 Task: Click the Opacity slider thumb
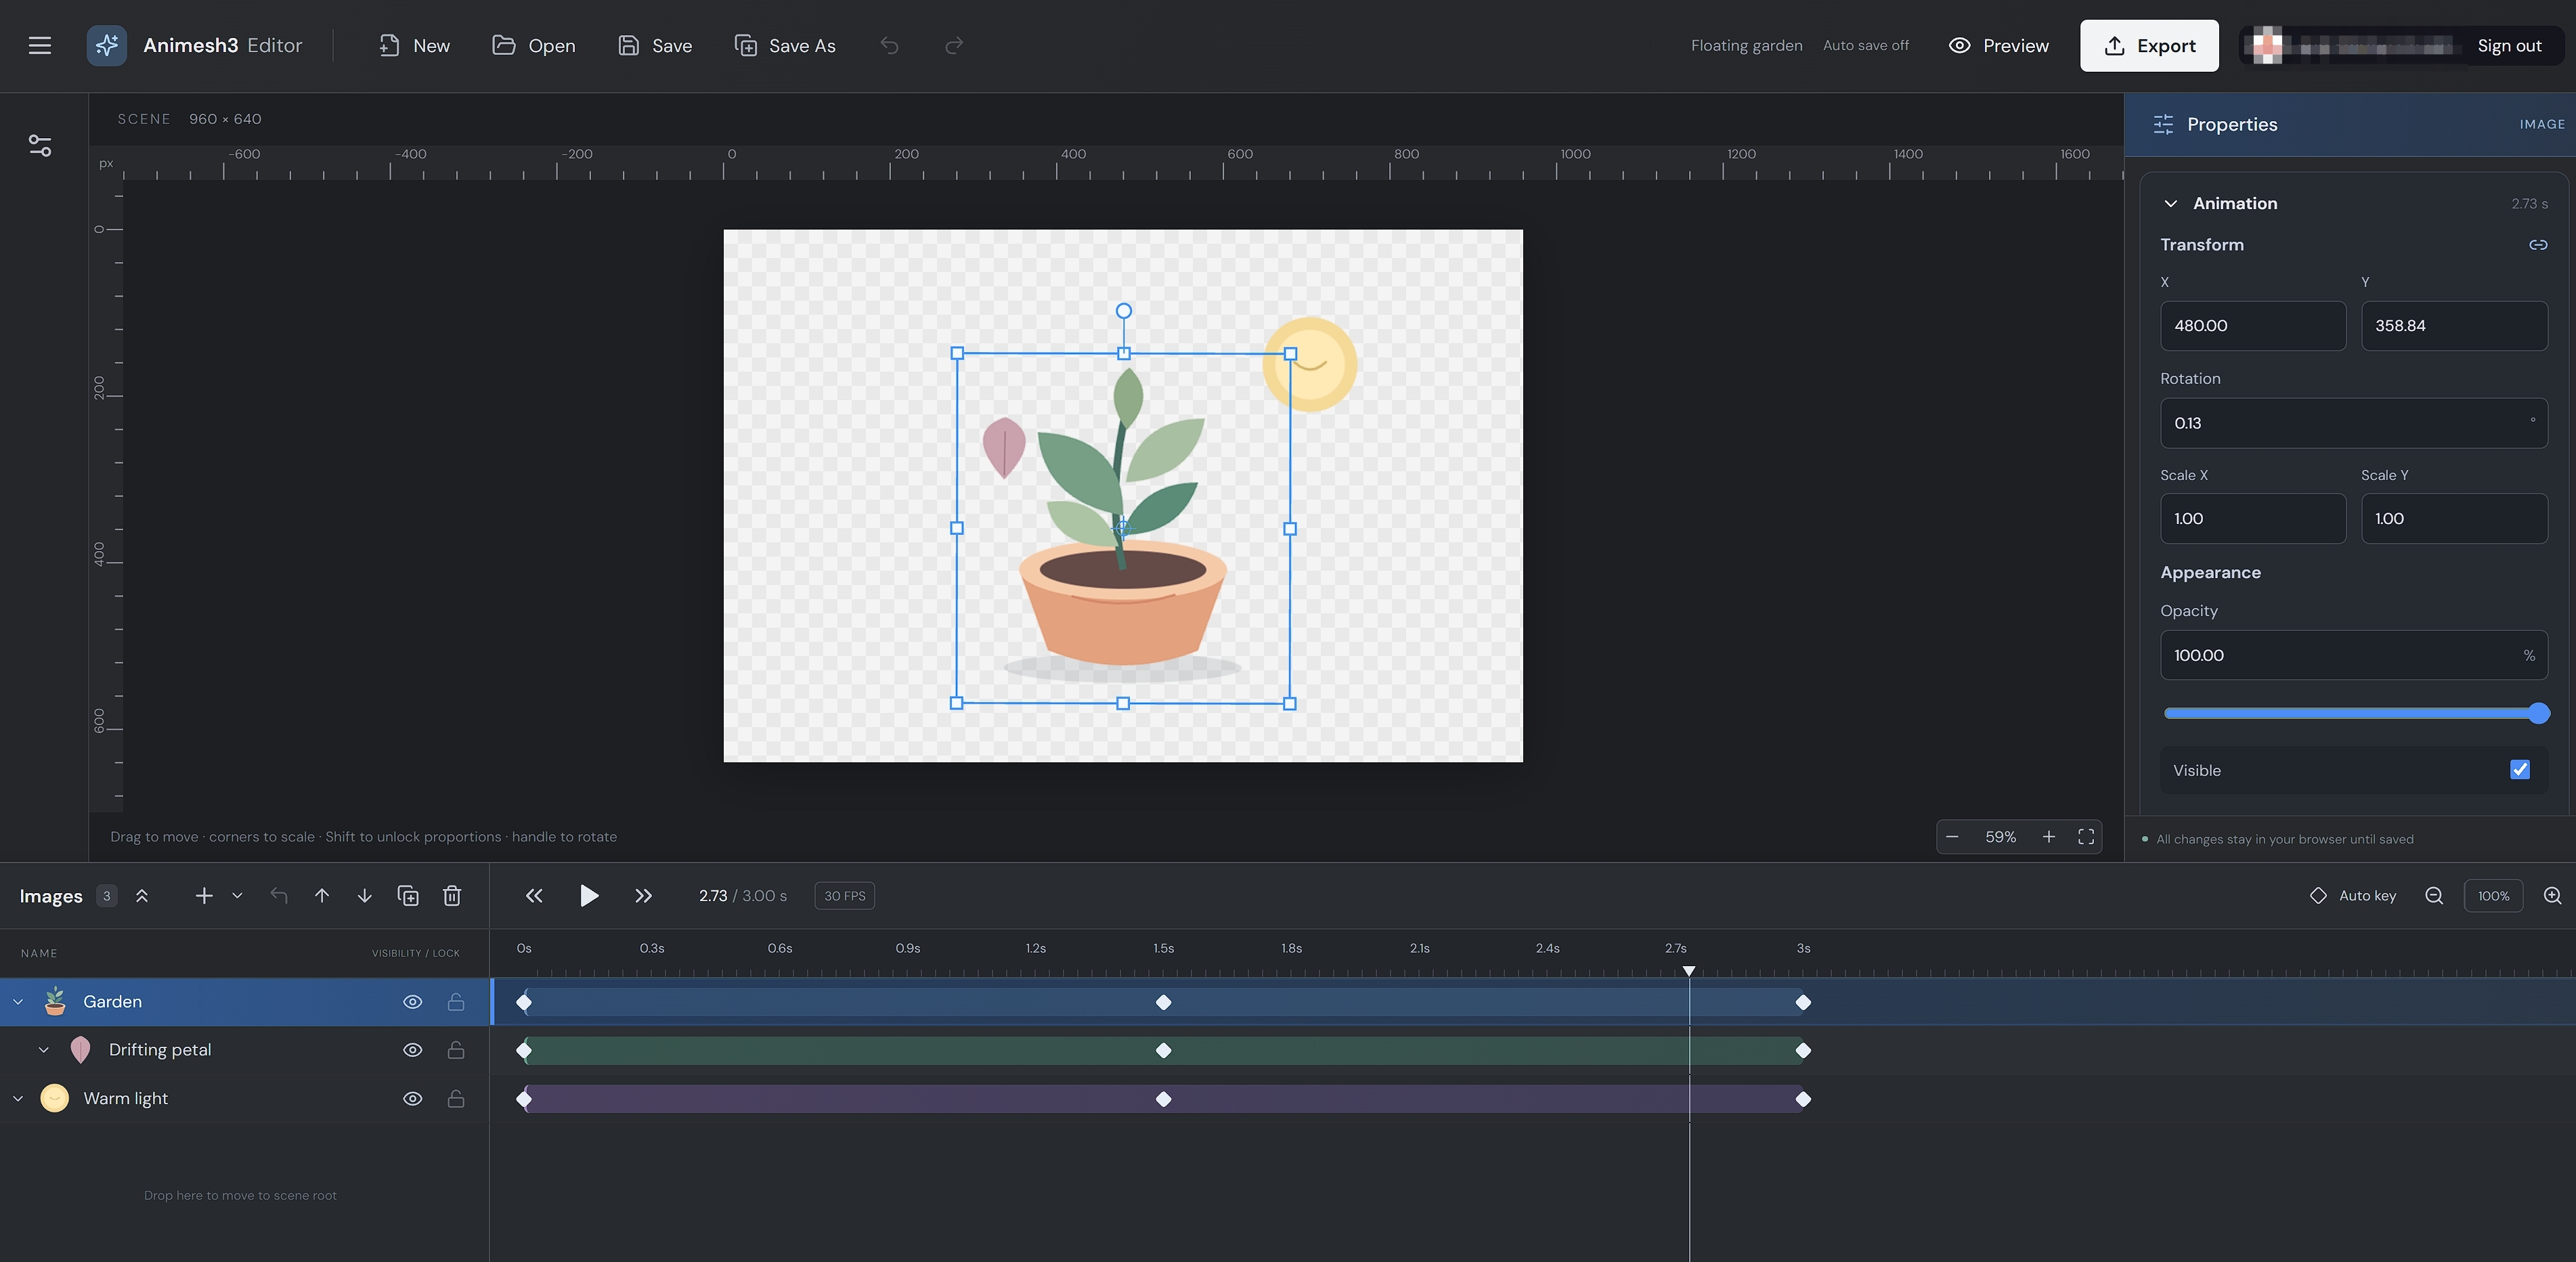pos(2538,713)
